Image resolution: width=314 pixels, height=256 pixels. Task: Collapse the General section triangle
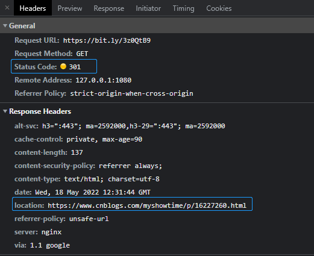5,26
